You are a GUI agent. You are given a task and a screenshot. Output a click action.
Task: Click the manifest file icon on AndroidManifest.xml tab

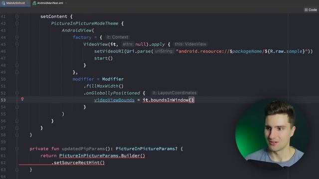(x=34, y=3)
